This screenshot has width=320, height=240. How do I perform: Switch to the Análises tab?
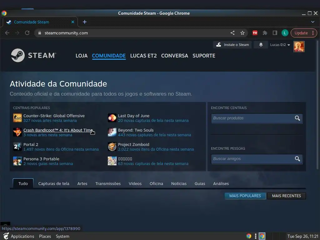pyautogui.click(x=221, y=183)
